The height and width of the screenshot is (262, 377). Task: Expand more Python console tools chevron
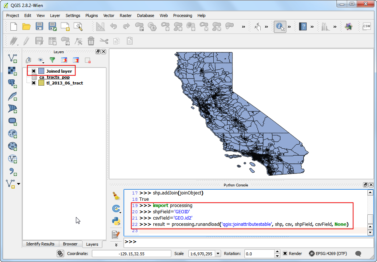click(x=116, y=245)
